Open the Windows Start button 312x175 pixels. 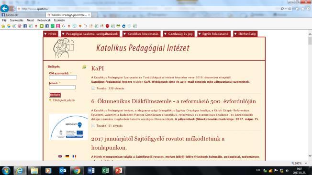pos(6,171)
